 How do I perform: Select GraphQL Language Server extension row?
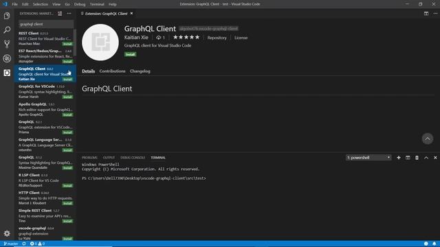(45, 145)
